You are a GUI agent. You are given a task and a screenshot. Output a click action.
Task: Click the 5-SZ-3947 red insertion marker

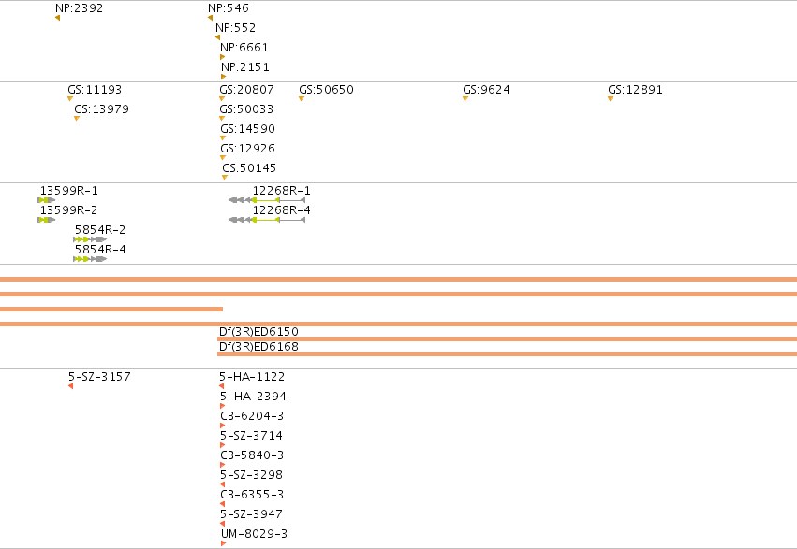(223, 524)
